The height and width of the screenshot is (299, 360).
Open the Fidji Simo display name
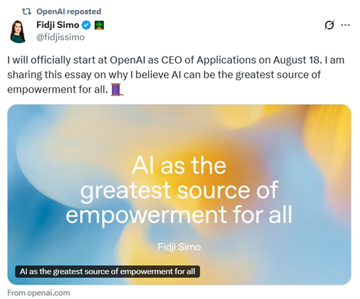coord(58,25)
